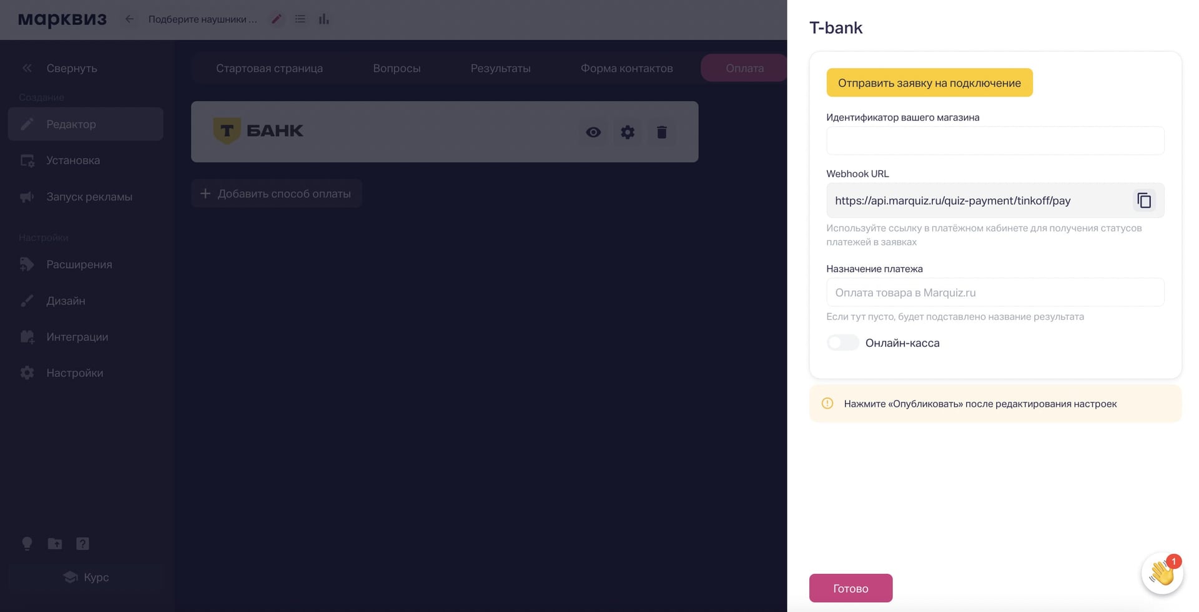The width and height of the screenshot is (1199, 612).
Task: Open the question mark help icon
Action: (82, 543)
